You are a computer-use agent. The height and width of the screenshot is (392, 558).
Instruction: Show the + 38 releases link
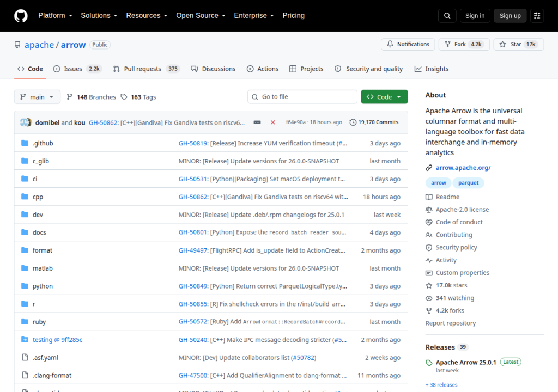click(441, 385)
